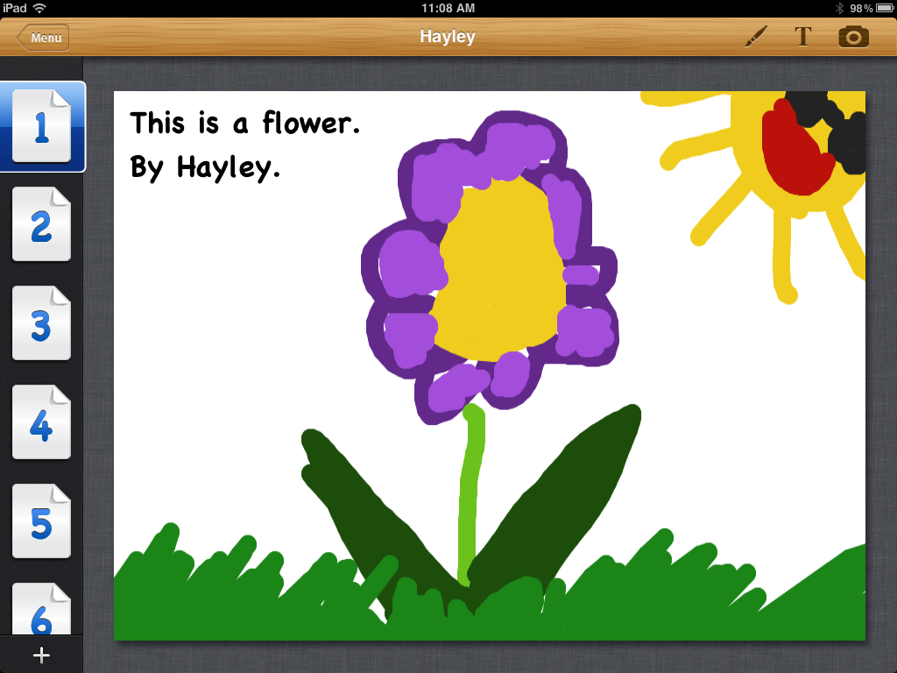Screen dimensions: 897x673
Task: Tap the Bluetooth status icon
Action: 838,8
